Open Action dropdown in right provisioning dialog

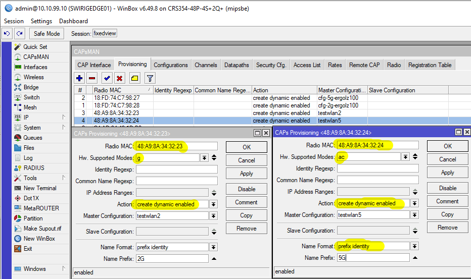(x=414, y=203)
